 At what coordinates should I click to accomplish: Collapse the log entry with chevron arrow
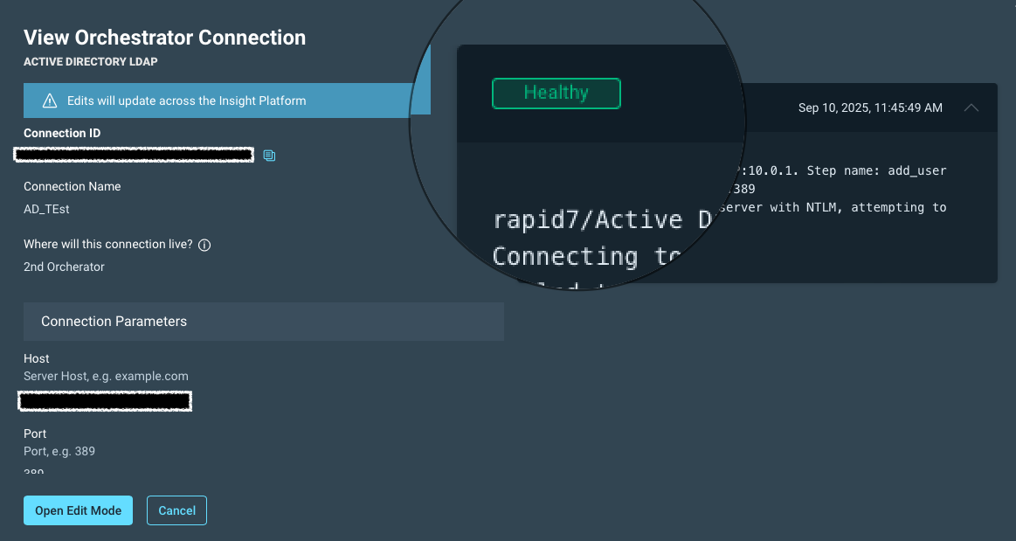971,108
